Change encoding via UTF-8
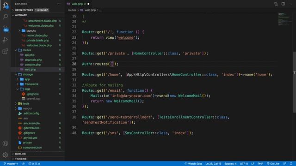 (x=244, y=164)
